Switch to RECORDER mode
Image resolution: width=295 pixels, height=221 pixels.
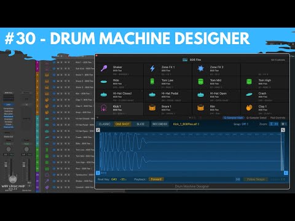(x=160, y=124)
